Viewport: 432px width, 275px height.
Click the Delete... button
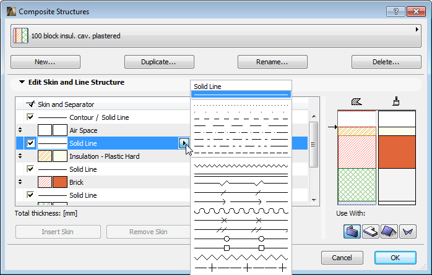click(386, 62)
